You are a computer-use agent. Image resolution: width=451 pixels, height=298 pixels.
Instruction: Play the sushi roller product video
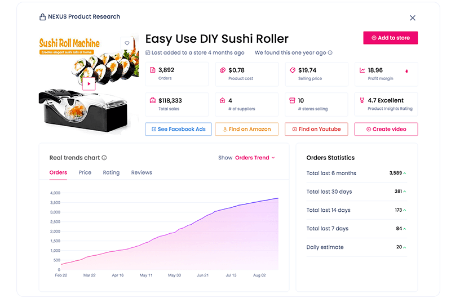(89, 83)
